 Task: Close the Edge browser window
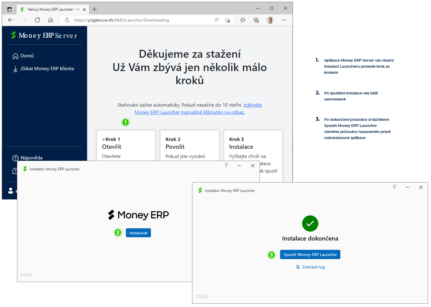286,8
